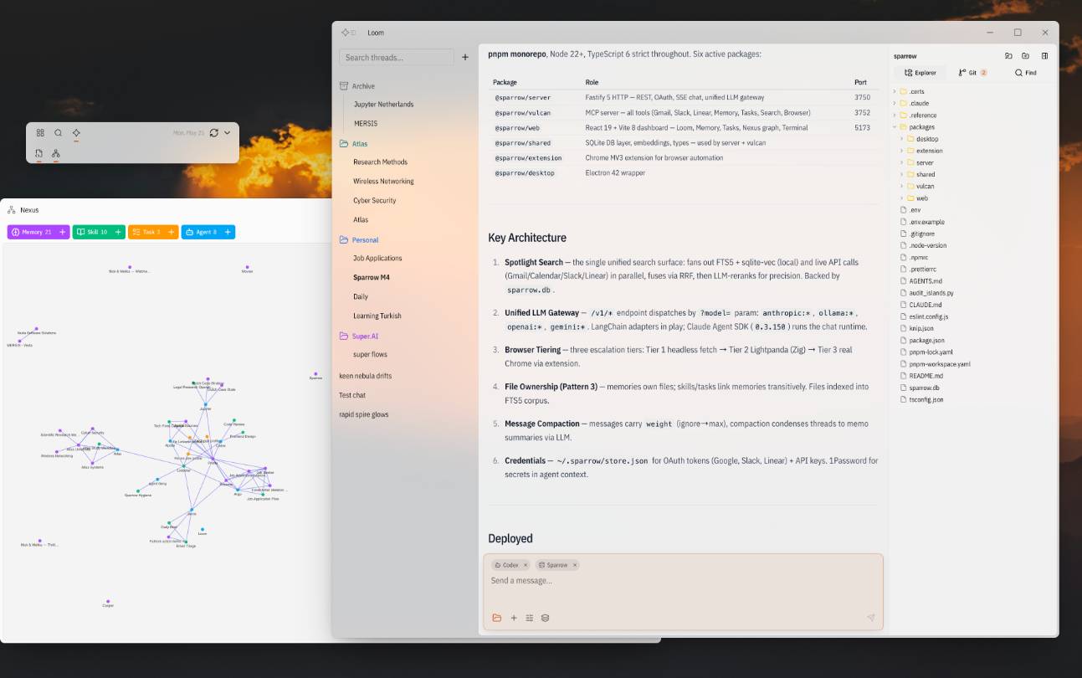The image size is (1082, 678).
Task: Click the Loom logo icon in title bar
Action: point(346,33)
